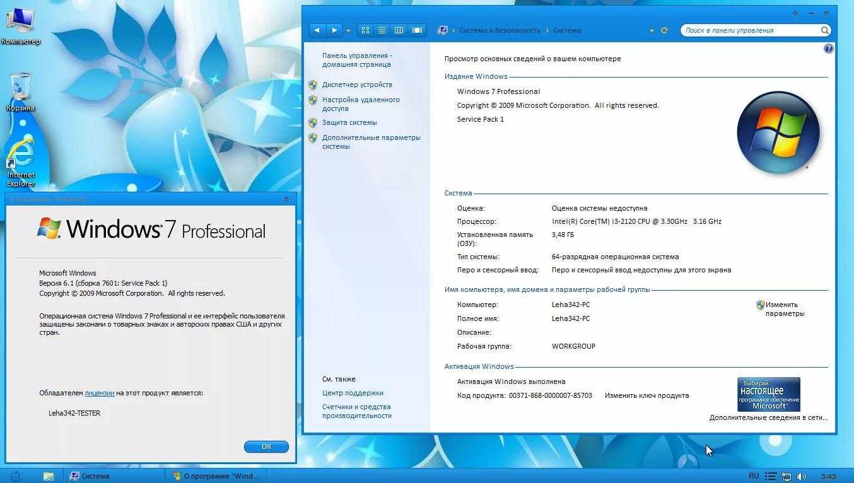Click product ID '00371-868-0000007-85703'
Screen dimensions: 854x483
click(x=551, y=395)
